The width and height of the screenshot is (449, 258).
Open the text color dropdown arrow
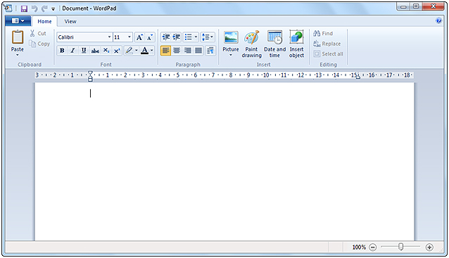(x=152, y=51)
